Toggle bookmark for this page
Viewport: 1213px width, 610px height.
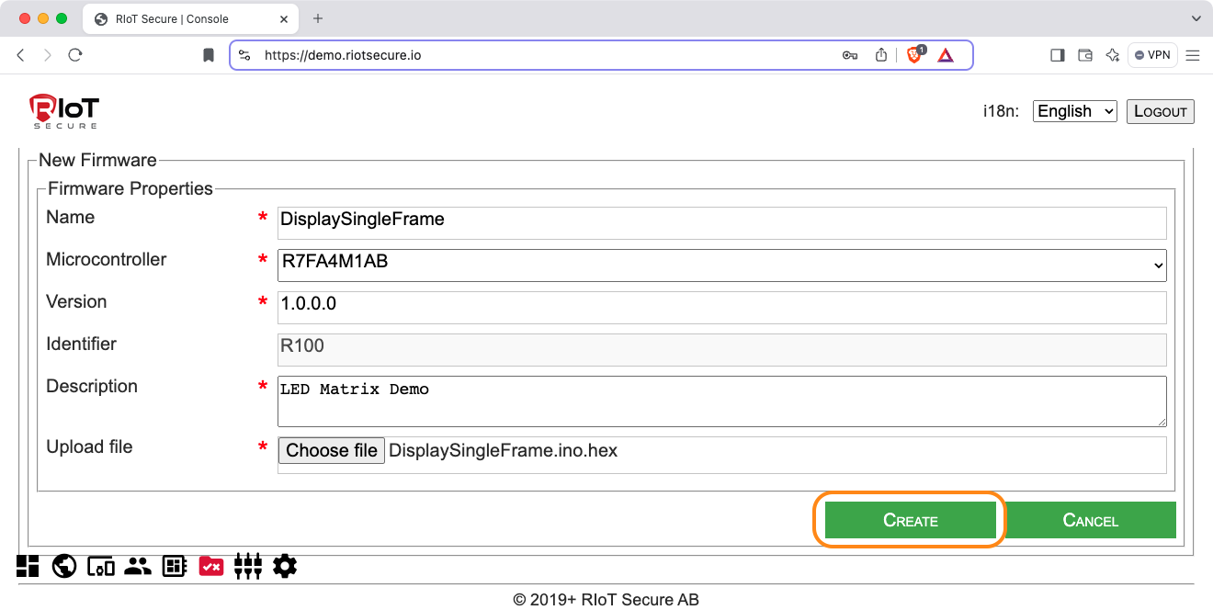click(209, 55)
